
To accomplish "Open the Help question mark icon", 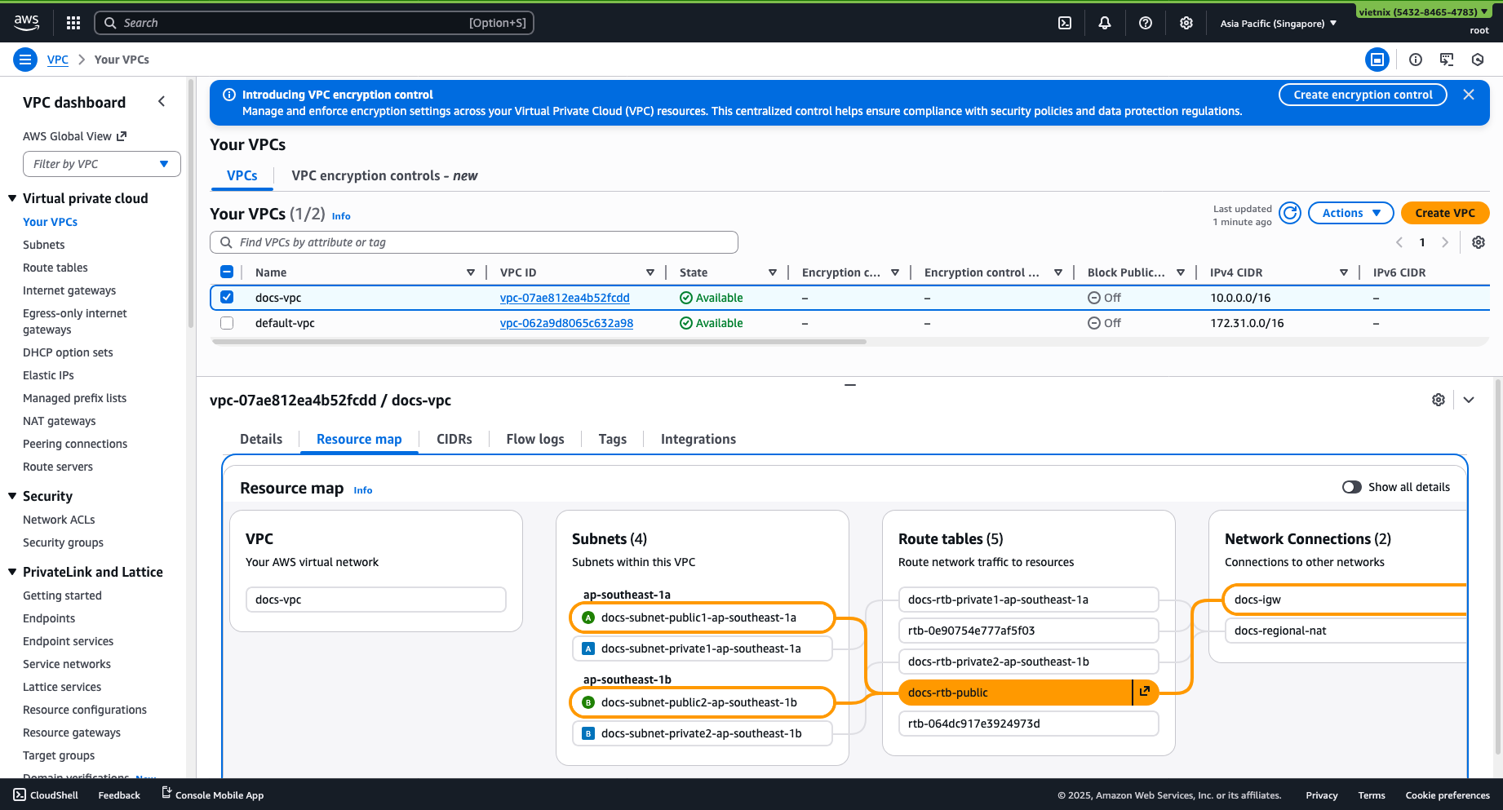I will (1146, 23).
